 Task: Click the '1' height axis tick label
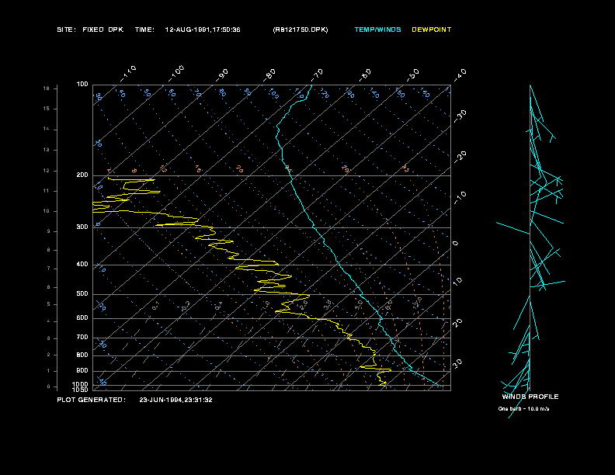(49, 371)
